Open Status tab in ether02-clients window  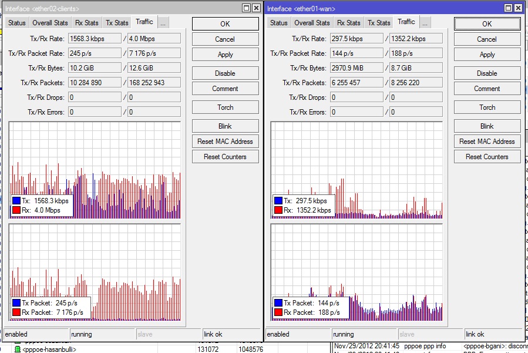(x=16, y=23)
